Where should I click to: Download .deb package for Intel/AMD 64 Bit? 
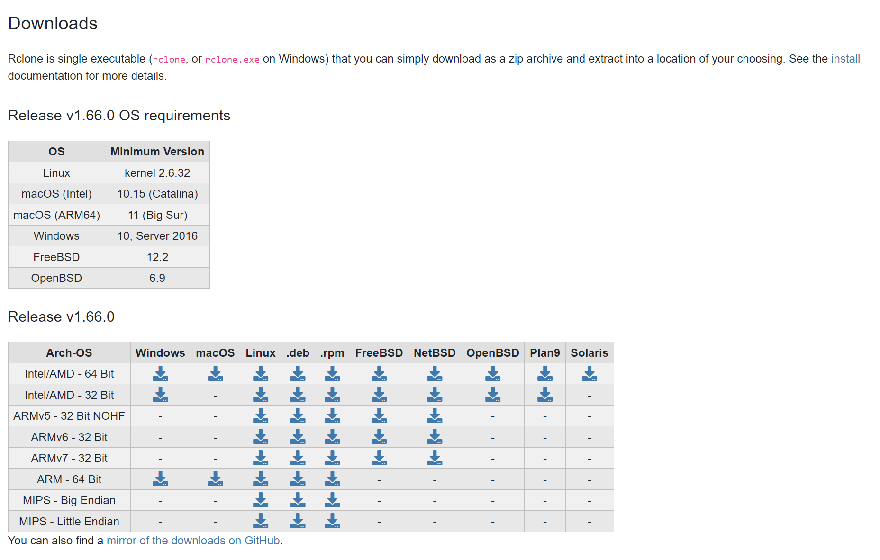[x=298, y=374]
